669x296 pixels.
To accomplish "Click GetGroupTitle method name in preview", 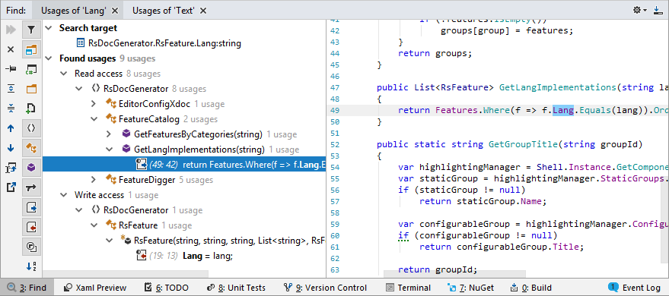I will [x=523, y=144].
